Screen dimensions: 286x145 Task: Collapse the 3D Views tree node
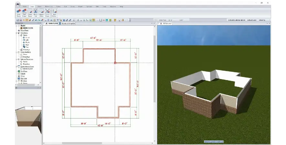coord(16,81)
